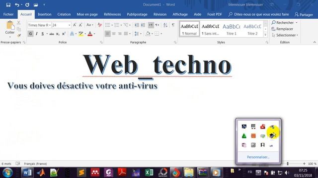The width and height of the screenshot is (318, 178).
Task: Open the Fichier menu
Action: [8, 14]
